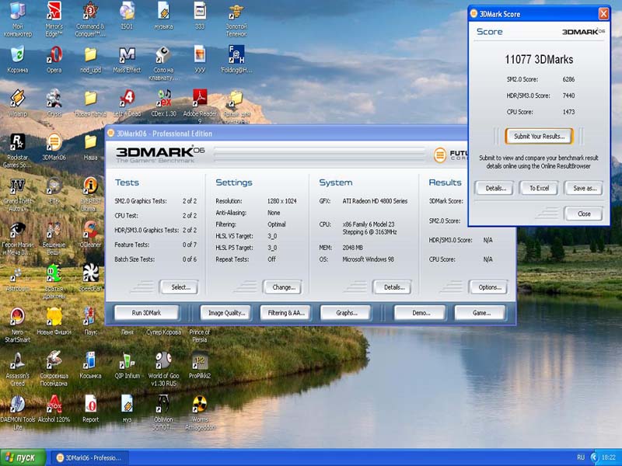Open the Worms Armageddon desktop icon
Screen dimensions: 622x466
[x=200, y=405]
